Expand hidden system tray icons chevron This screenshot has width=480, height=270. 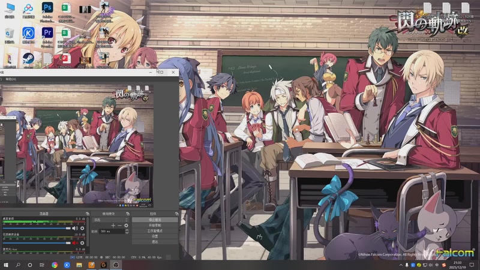[x=401, y=265]
